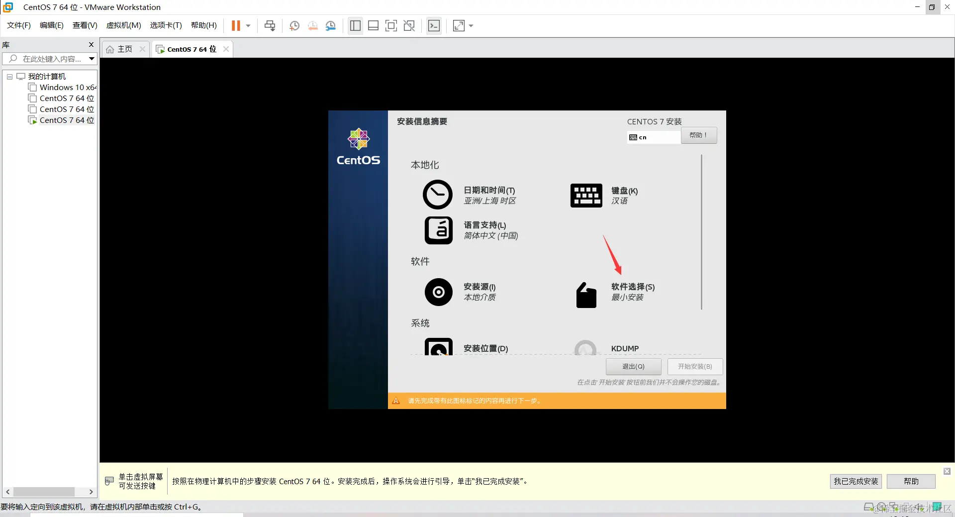The height and width of the screenshot is (517, 955).
Task: Expand the display stretch options dropdown
Action: pyautogui.click(x=471, y=25)
